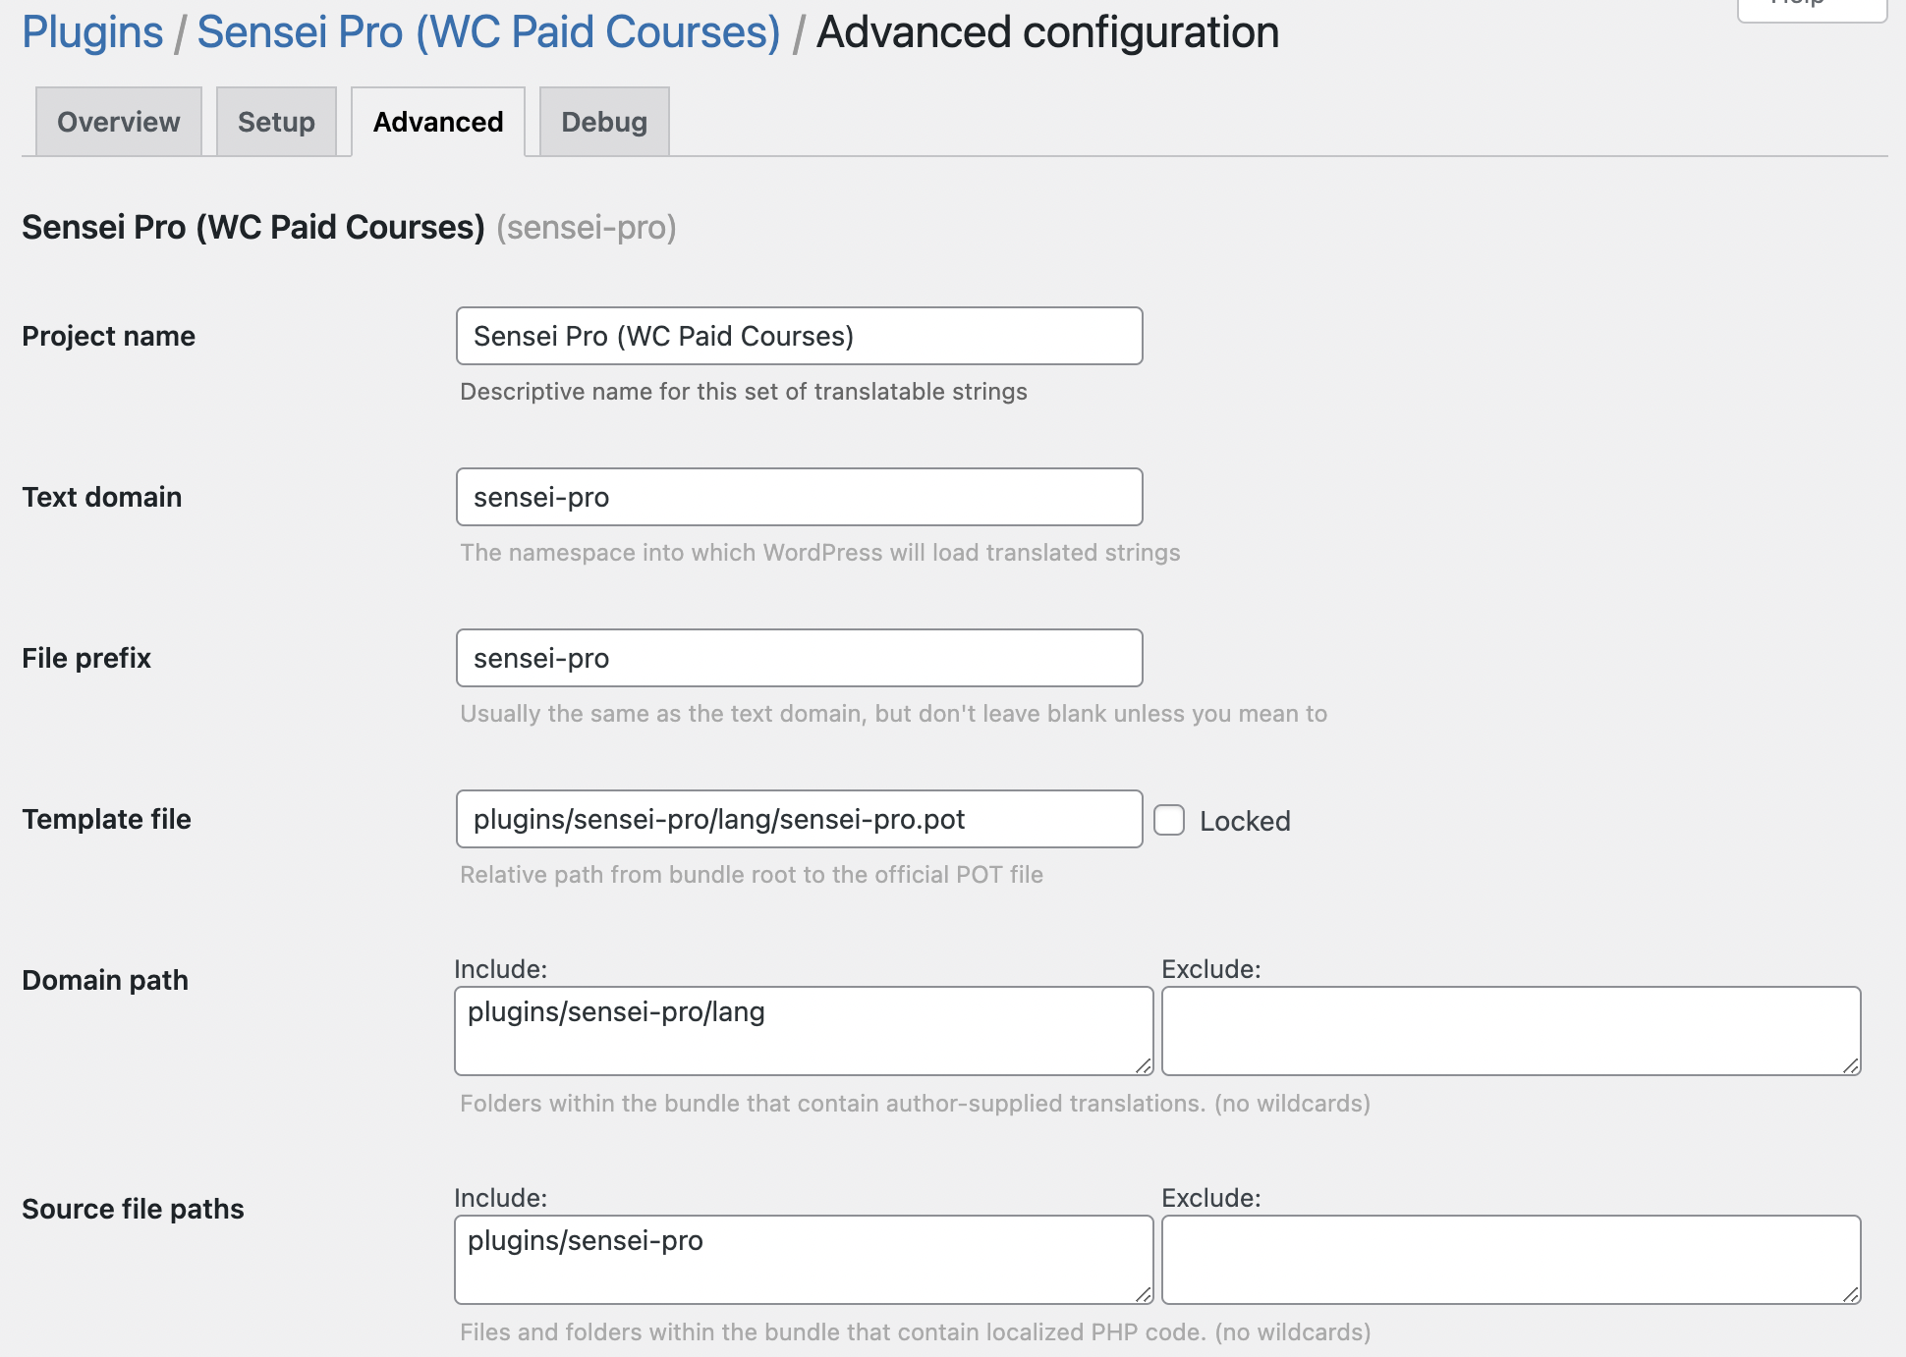1906x1357 pixels.
Task: Select the Advanced tab
Action: pyautogui.click(x=438, y=122)
